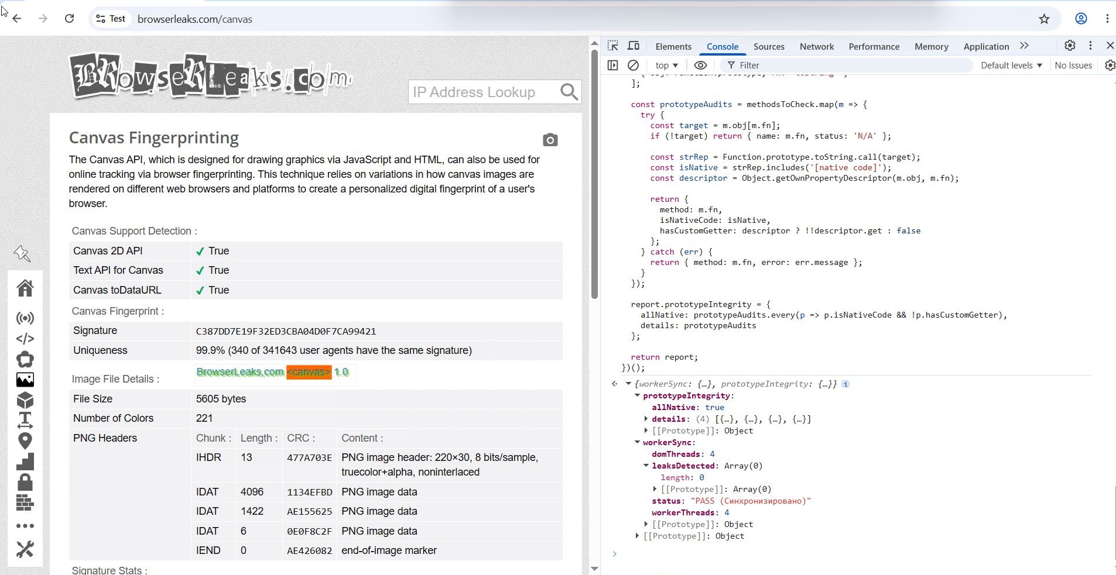Switch to the Elements tab
Screen dimensions: 1116x575
click(673, 46)
